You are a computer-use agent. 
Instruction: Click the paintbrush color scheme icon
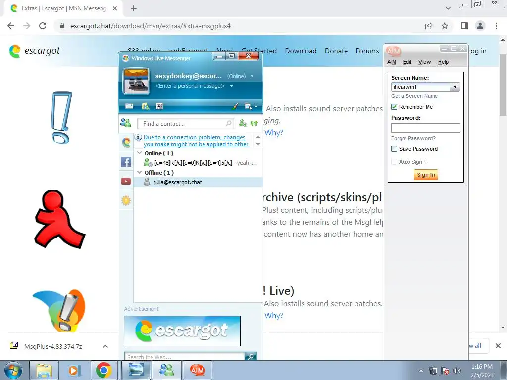235,106
